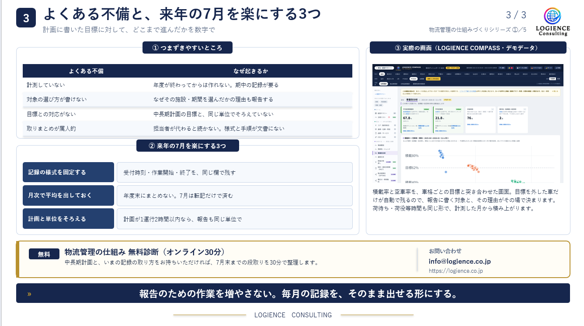The width and height of the screenshot is (584, 326).
Task: Click the slide title よくある不備と、来年の7月を楽にする3つ
Action: 182,14
